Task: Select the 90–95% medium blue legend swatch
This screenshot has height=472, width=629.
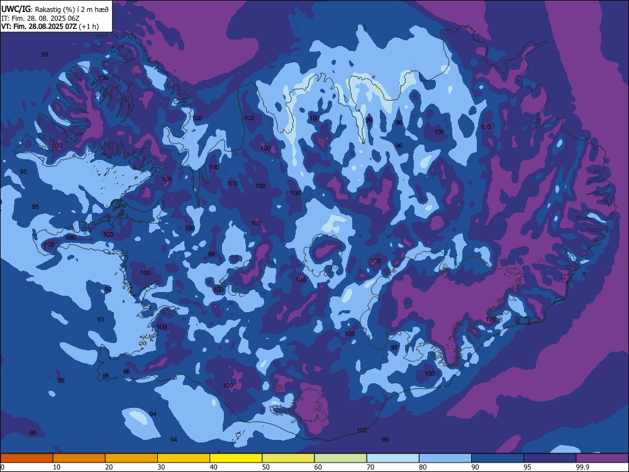Action: click(x=498, y=458)
